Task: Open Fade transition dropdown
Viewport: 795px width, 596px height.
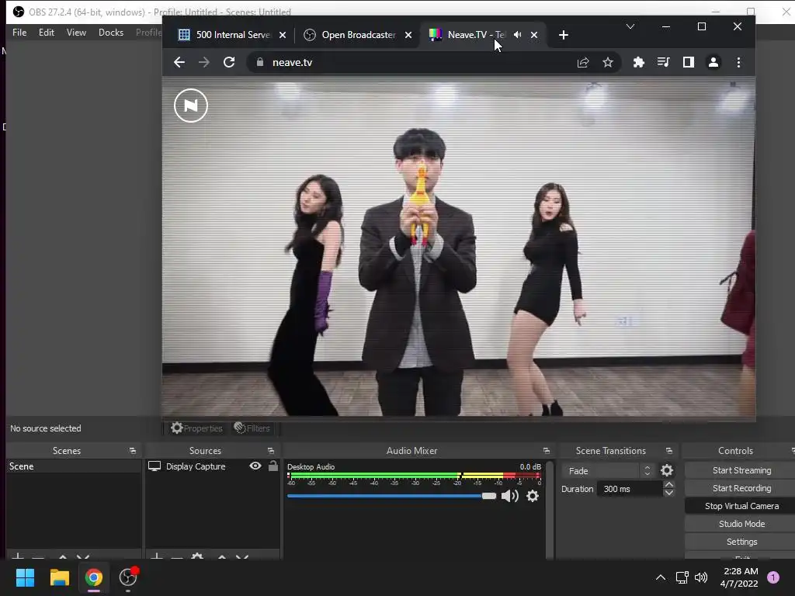Action: point(607,471)
